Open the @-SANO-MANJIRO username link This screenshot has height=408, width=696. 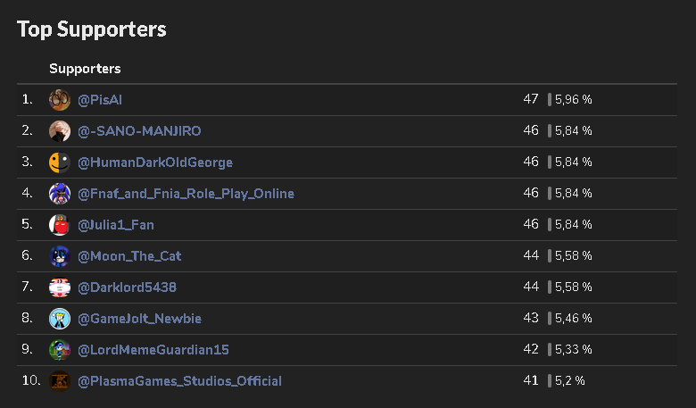point(139,131)
